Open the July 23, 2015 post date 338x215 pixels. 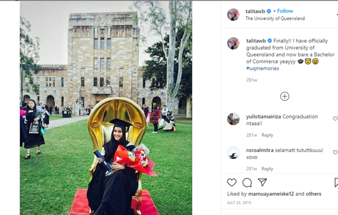[239, 203]
